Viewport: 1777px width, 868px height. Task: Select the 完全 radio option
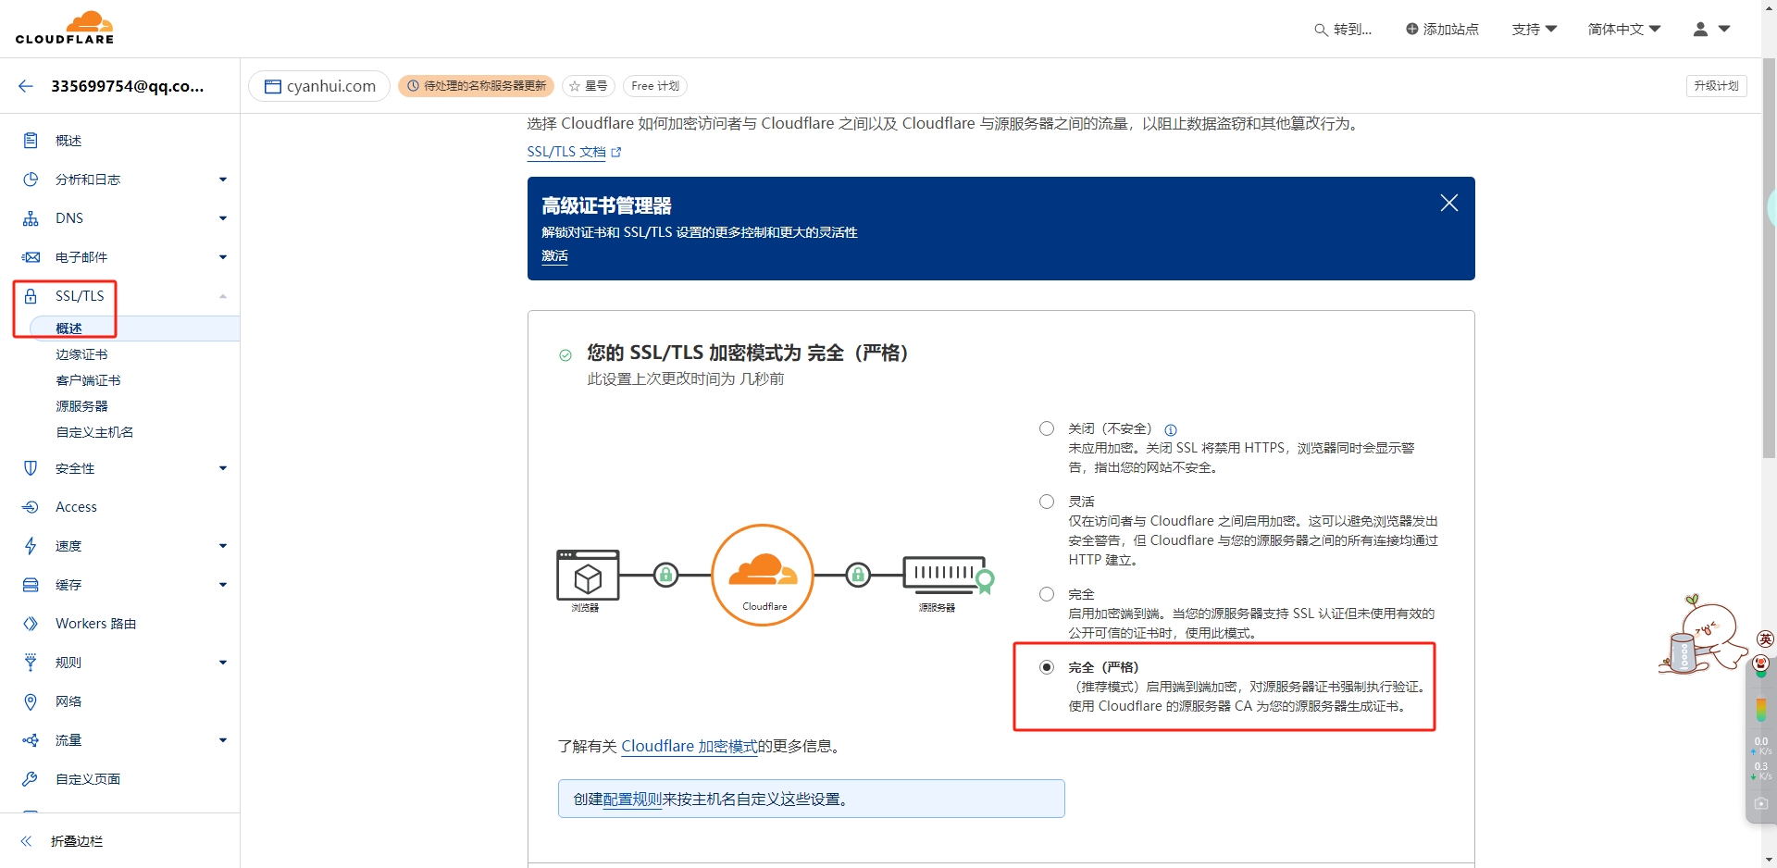point(1047,594)
